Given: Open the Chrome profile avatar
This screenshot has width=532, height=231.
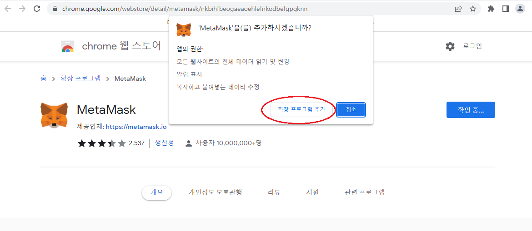Looking at the screenshot, I should 520,9.
